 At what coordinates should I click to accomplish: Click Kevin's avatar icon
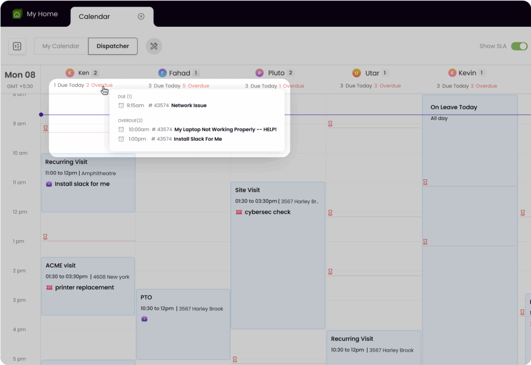click(x=452, y=73)
